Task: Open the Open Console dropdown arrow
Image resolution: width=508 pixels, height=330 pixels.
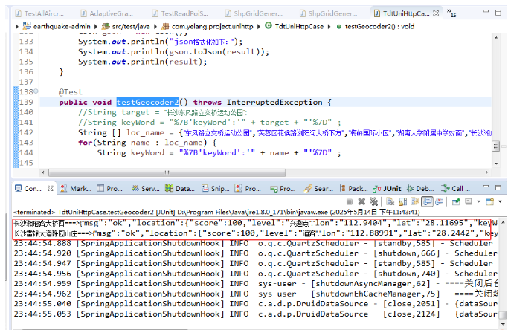Action: point(500,201)
